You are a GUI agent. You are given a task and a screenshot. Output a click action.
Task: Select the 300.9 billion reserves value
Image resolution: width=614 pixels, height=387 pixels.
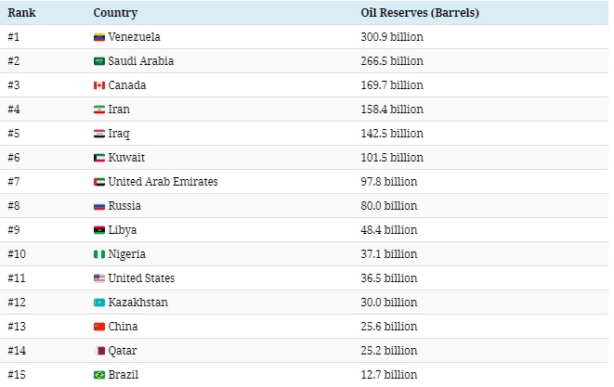391,37
